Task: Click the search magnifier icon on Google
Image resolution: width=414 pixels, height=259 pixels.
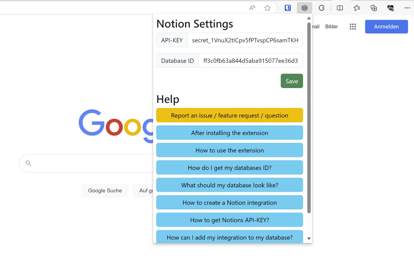Action: click(x=28, y=163)
